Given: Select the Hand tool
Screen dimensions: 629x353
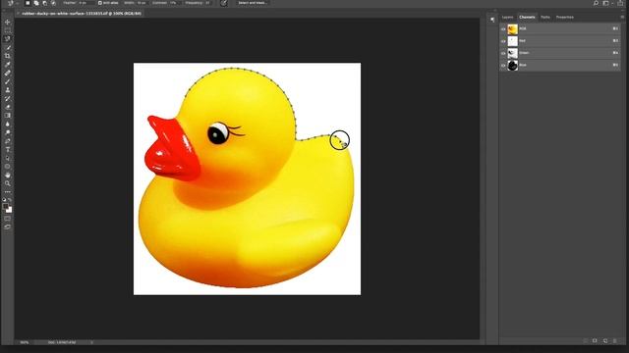Looking at the screenshot, I should point(8,175).
